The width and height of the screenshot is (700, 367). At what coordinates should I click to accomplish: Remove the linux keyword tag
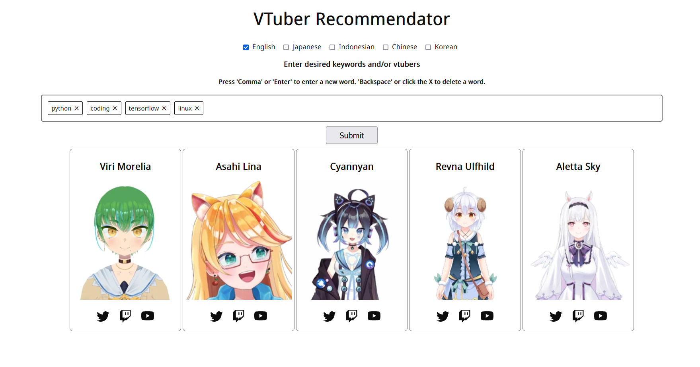pyautogui.click(x=197, y=108)
